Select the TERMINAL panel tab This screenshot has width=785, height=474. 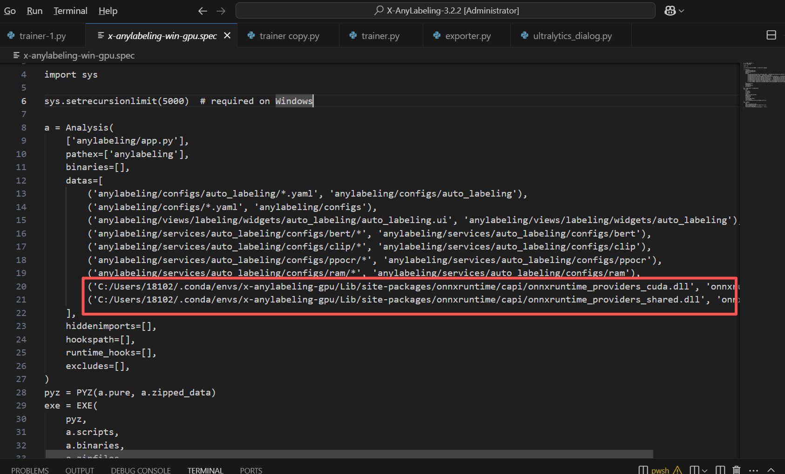205,470
